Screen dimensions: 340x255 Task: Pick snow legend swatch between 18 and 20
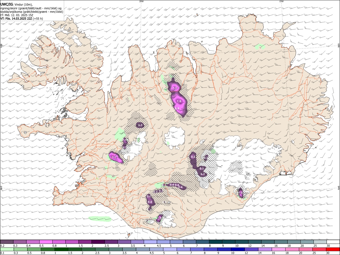(x=294, y=242)
